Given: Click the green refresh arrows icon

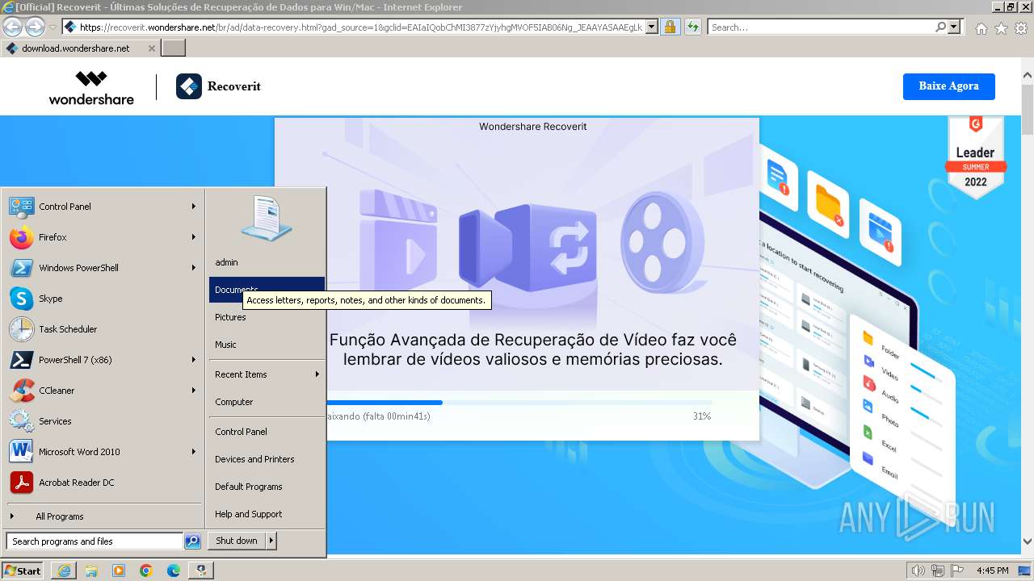Looking at the screenshot, I should [692, 27].
